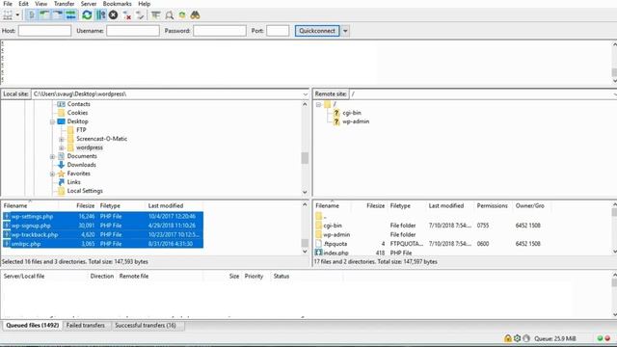Sort local files by Filesize column
The width and height of the screenshot is (617, 347).
click(x=85, y=205)
